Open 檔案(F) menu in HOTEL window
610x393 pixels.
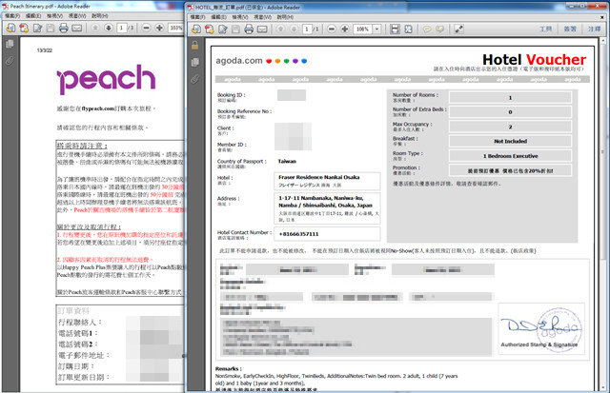(x=198, y=17)
